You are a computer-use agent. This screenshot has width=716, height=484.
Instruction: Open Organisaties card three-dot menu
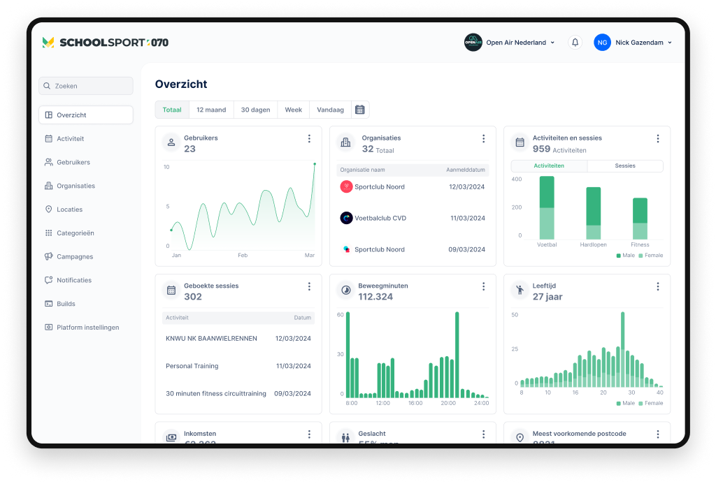coord(483,139)
